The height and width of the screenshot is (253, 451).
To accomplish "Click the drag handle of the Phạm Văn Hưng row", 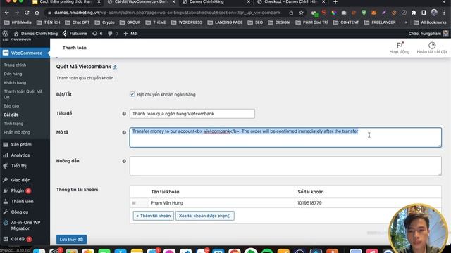I will [134, 203].
